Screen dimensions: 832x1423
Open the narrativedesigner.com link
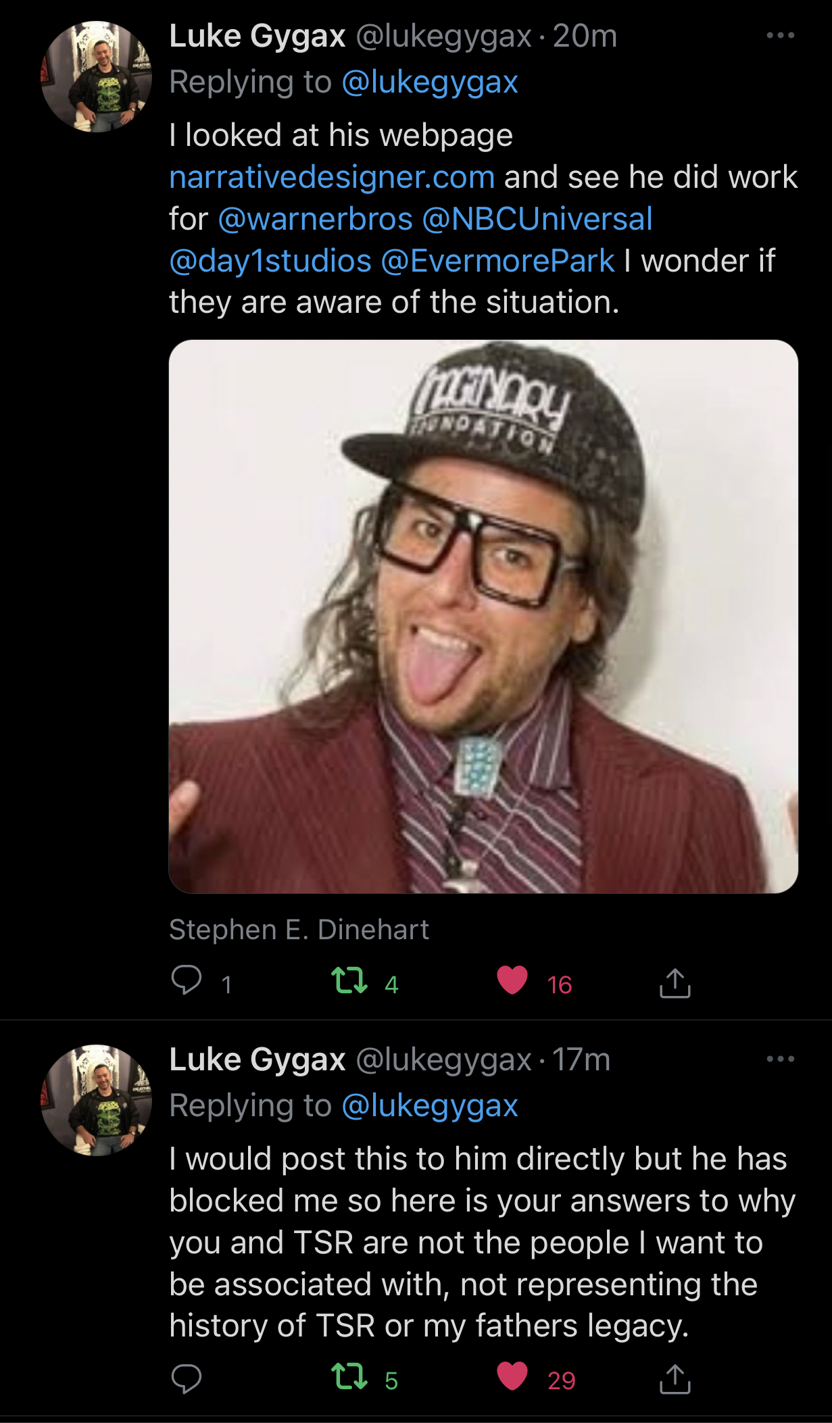click(x=332, y=177)
